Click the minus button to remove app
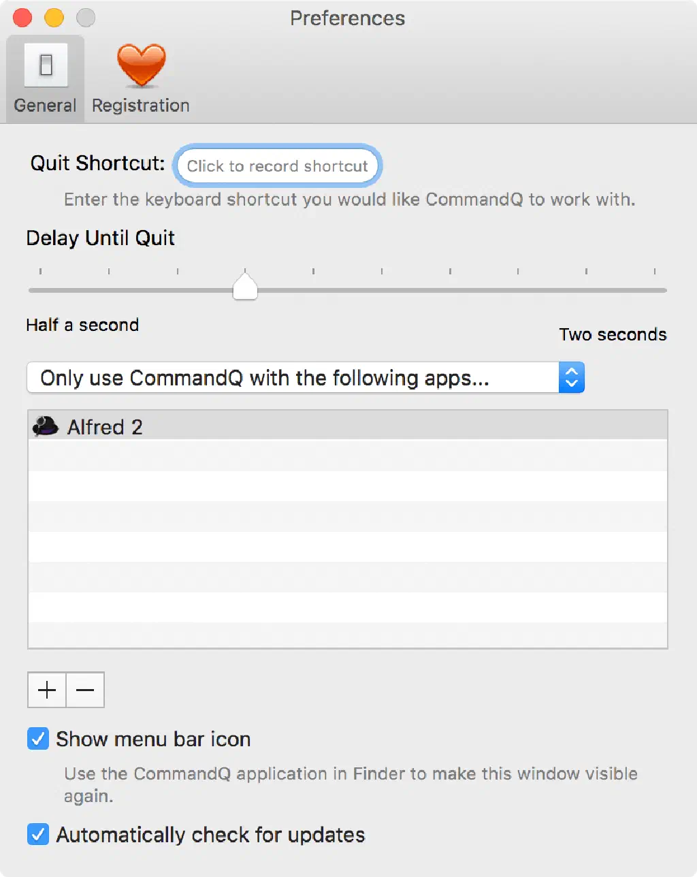The height and width of the screenshot is (877, 697). tap(85, 690)
